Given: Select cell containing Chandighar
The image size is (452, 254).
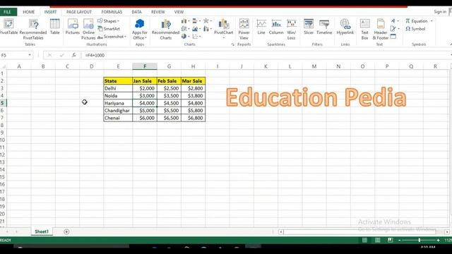Looking at the screenshot, I should [x=118, y=111].
